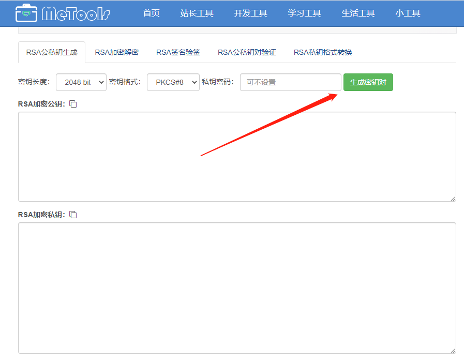Copy the RSA加密公钥 with its copy icon
464x364 pixels.
pyautogui.click(x=73, y=104)
